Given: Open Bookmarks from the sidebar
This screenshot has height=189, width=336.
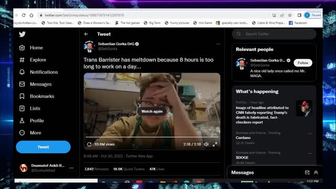Looking at the screenshot, I should pyautogui.click(x=37, y=96).
